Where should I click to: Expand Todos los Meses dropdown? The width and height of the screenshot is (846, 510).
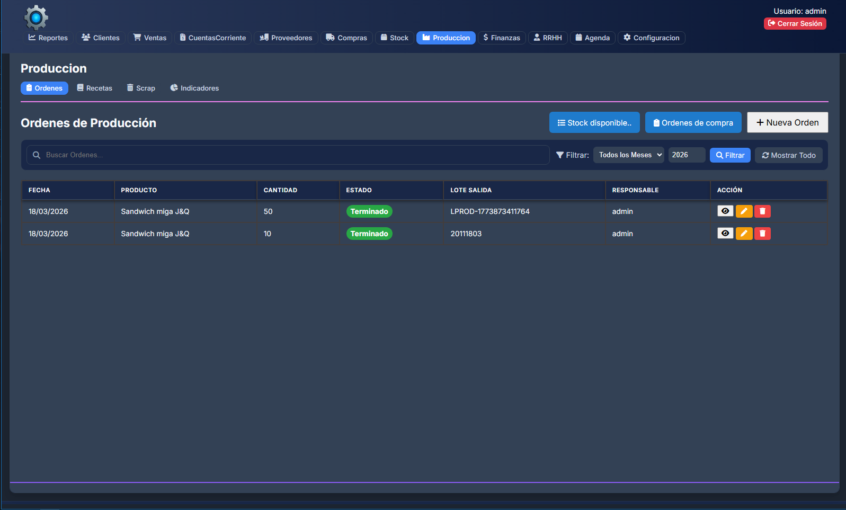click(x=629, y=155)
